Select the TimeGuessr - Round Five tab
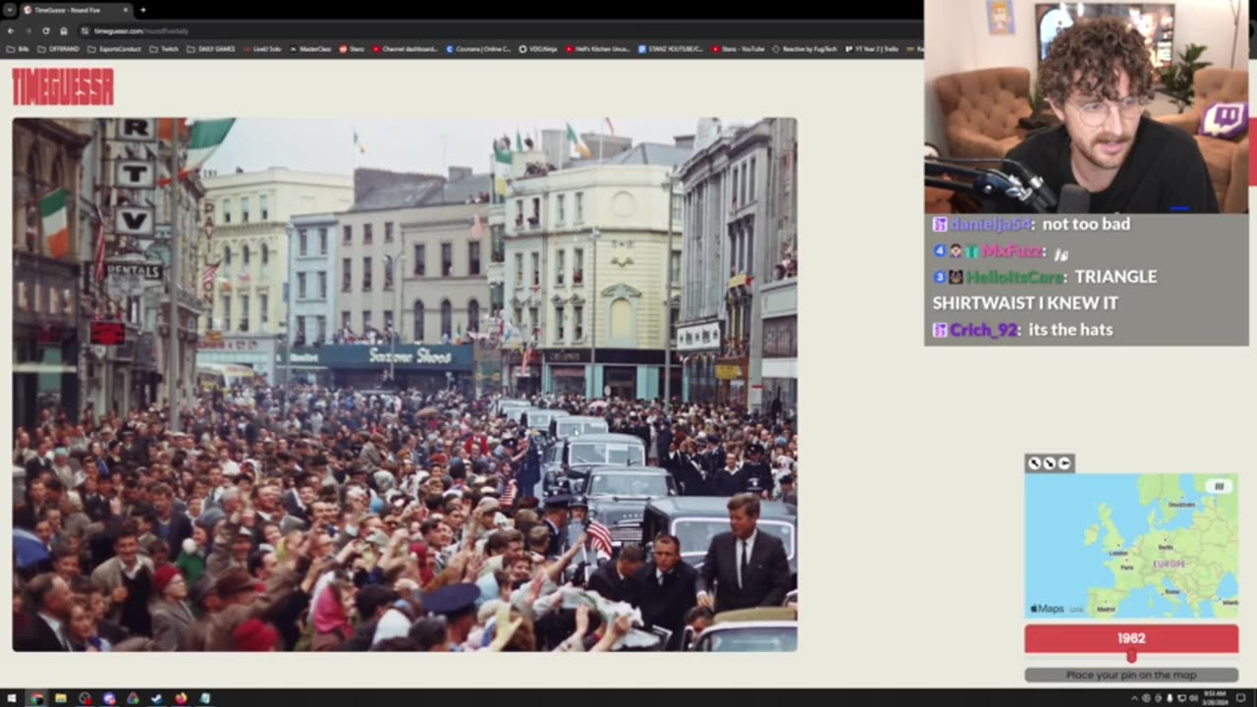Screen dimensions: 1257x707 click(76, 10)
